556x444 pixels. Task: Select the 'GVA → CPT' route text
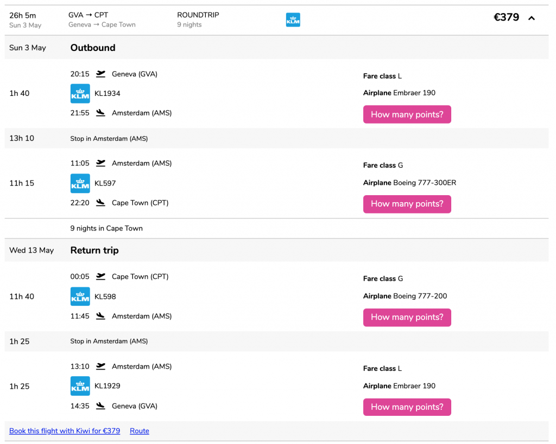(x=89, y=15)
